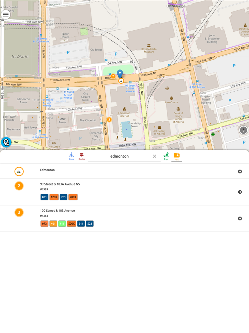
Task: Click 'The Churchill' map label
Action: [88, 121]
